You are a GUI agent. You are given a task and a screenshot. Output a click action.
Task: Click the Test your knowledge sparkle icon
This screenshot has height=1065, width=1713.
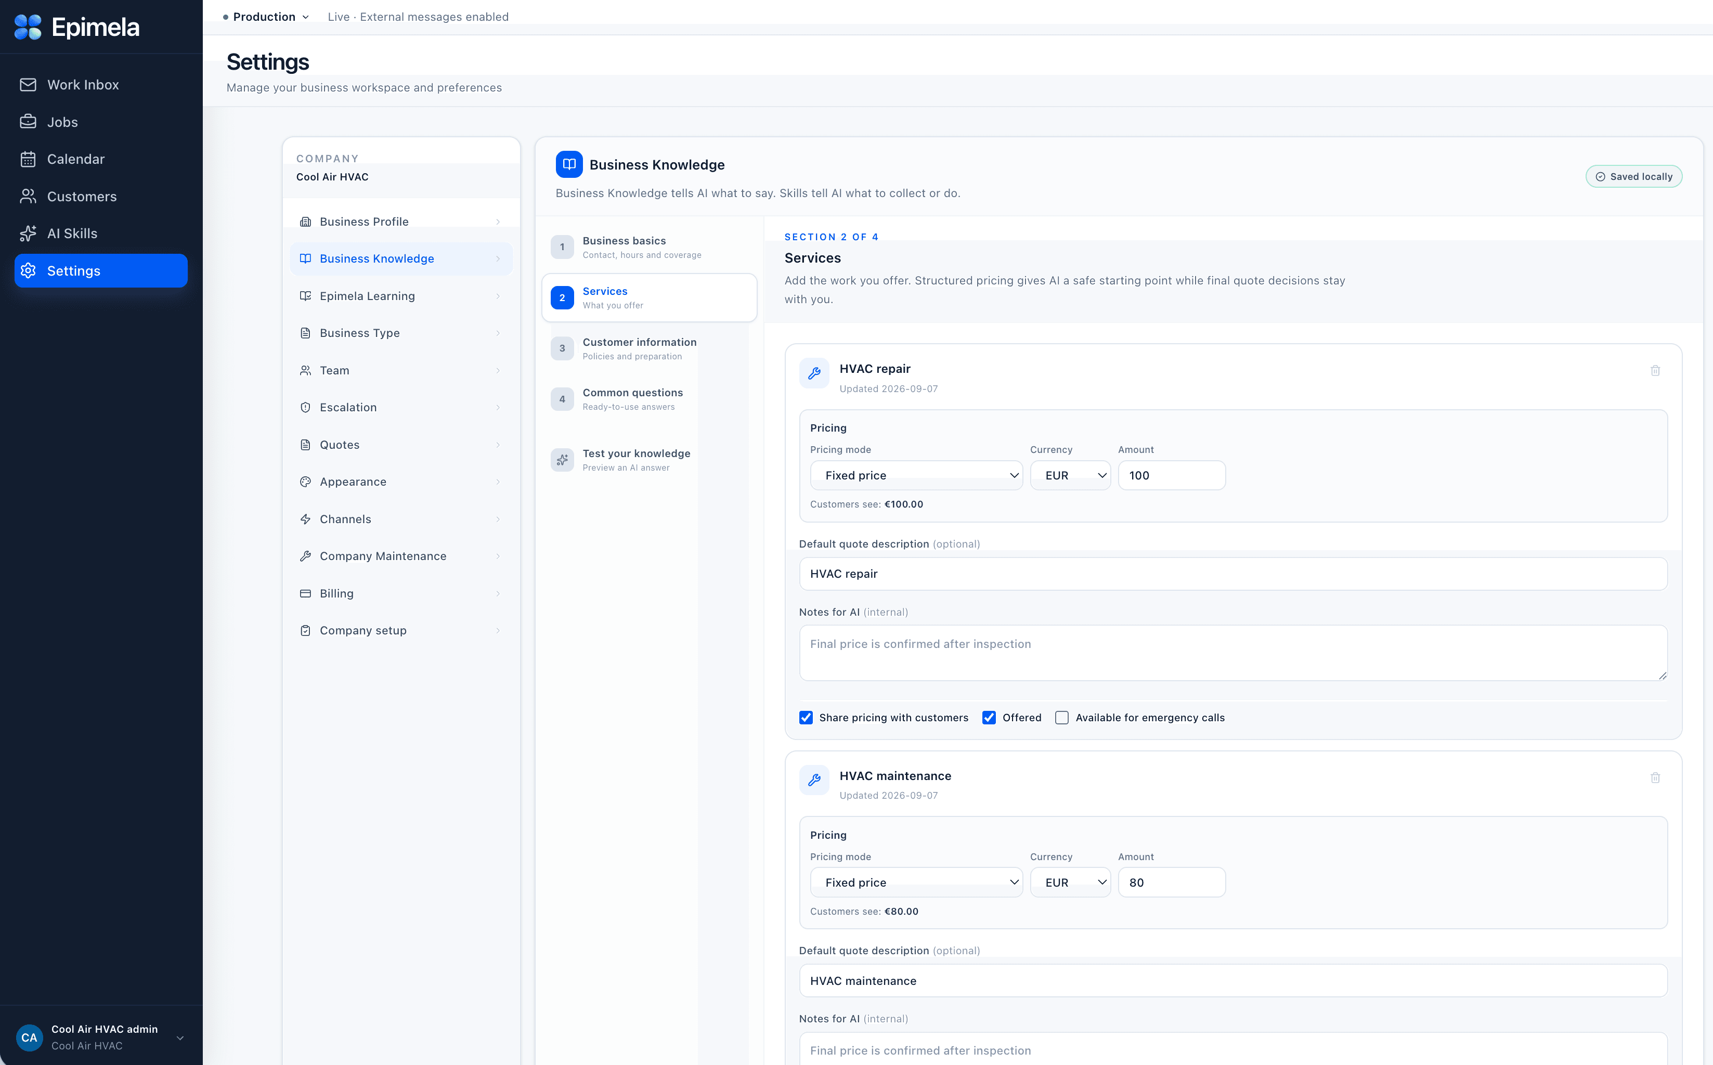click(x=562, y=460)
